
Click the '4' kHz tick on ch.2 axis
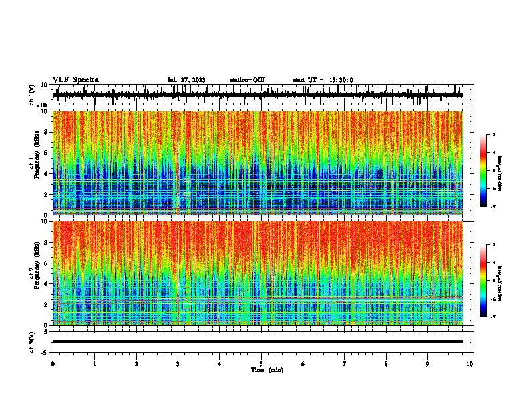(x=47, y=284)
